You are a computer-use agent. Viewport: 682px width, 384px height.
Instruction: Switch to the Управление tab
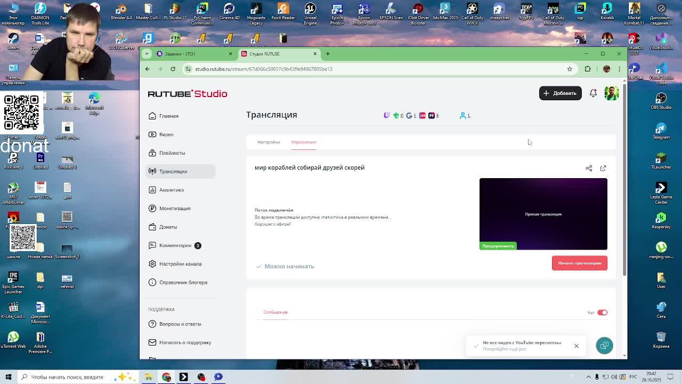pyautogui.click(x=304, y=142)
